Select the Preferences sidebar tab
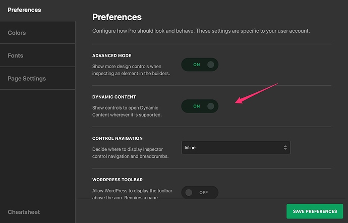 pos(24,10)
